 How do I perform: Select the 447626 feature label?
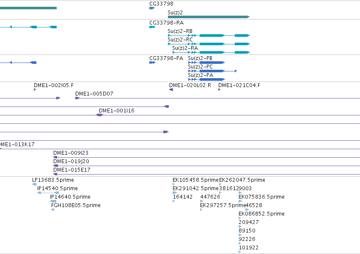click(210, 197)
